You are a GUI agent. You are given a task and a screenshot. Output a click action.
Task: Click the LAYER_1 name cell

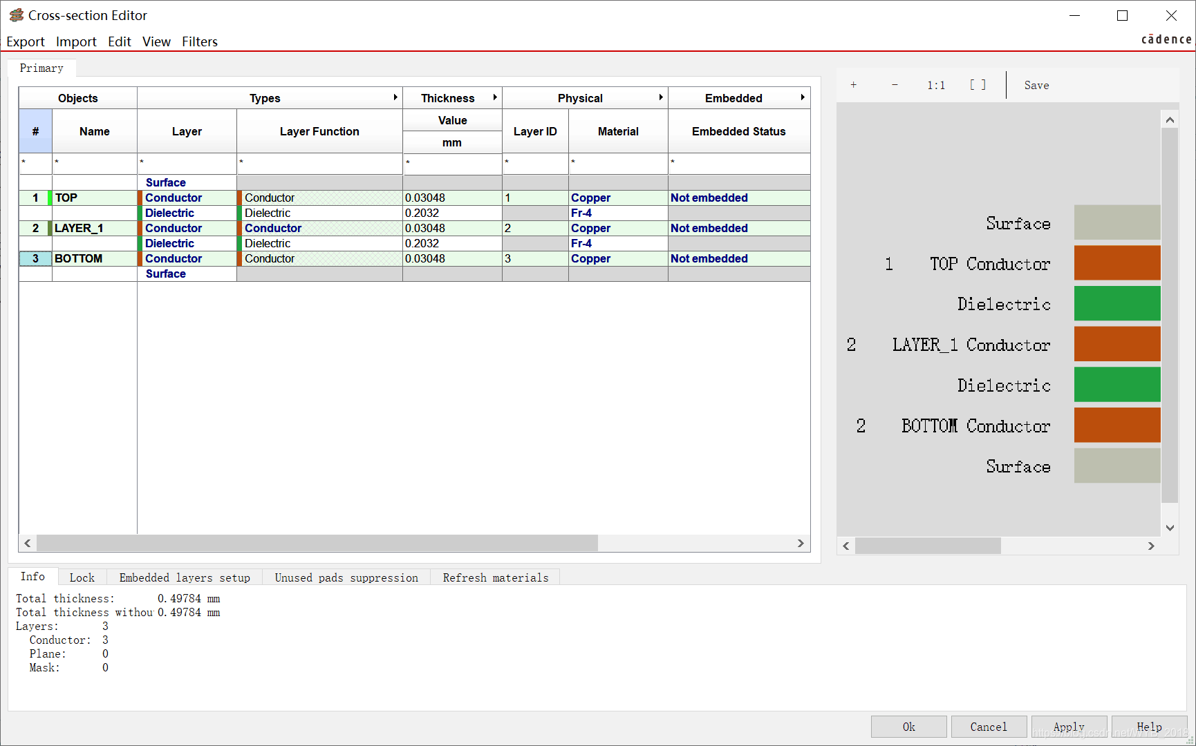click(95, 228)
